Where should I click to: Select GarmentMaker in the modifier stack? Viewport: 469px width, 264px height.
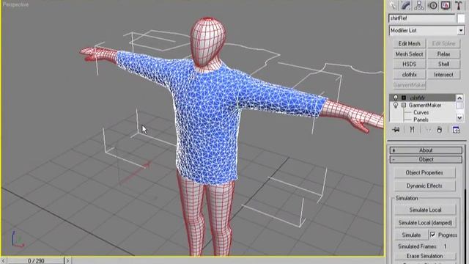[425, 105]
